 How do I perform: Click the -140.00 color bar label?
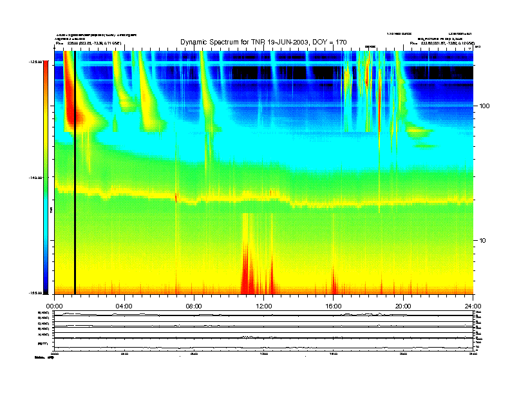(x=35, y=178)
